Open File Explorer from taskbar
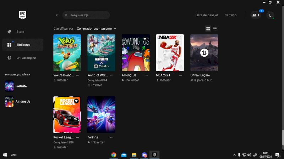This screenshot has width=284, height=159. point(134,155)
